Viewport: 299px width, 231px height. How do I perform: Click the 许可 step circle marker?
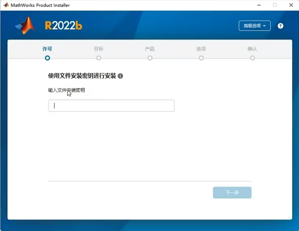47,58
